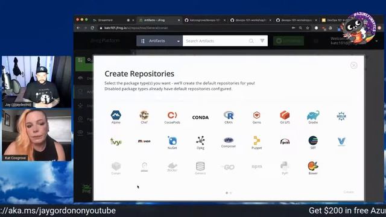The width and height of the screenshot is (386, 217).
Task: Select the Opkg package type
Action: point(200,142)
